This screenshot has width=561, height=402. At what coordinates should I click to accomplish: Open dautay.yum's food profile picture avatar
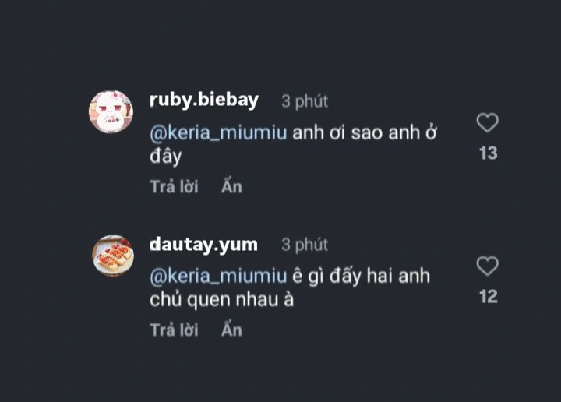click(x=113, y=256)
